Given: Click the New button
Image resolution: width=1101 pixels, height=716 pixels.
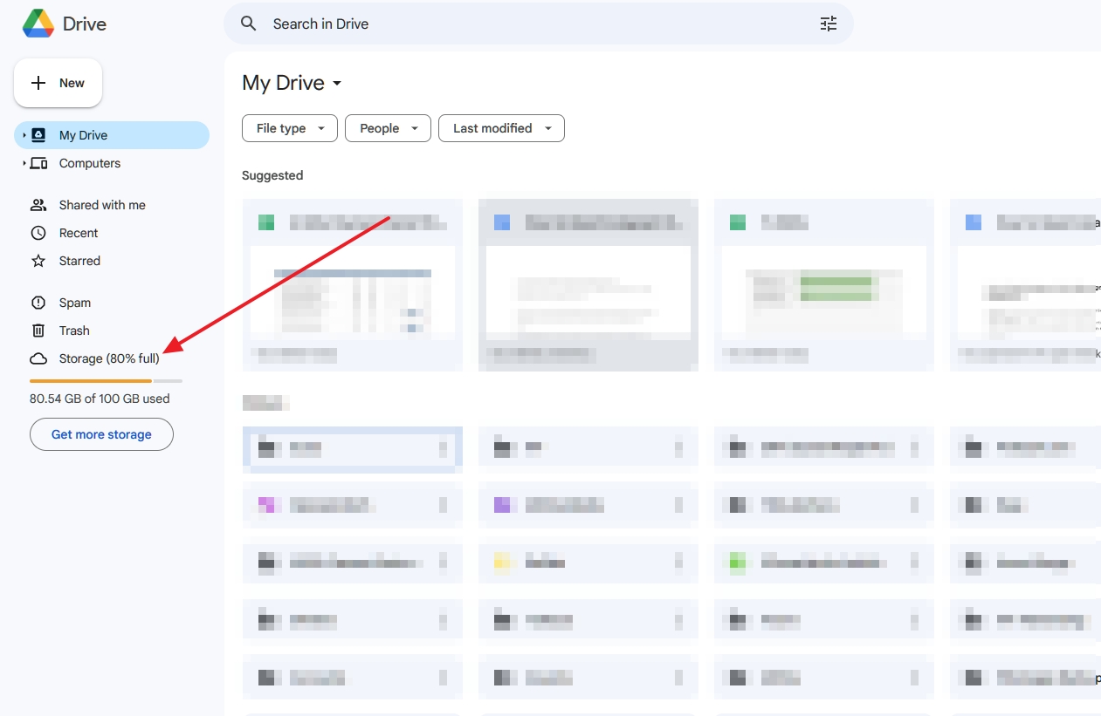Looking at the screenshot, I should tap(58, 82).
